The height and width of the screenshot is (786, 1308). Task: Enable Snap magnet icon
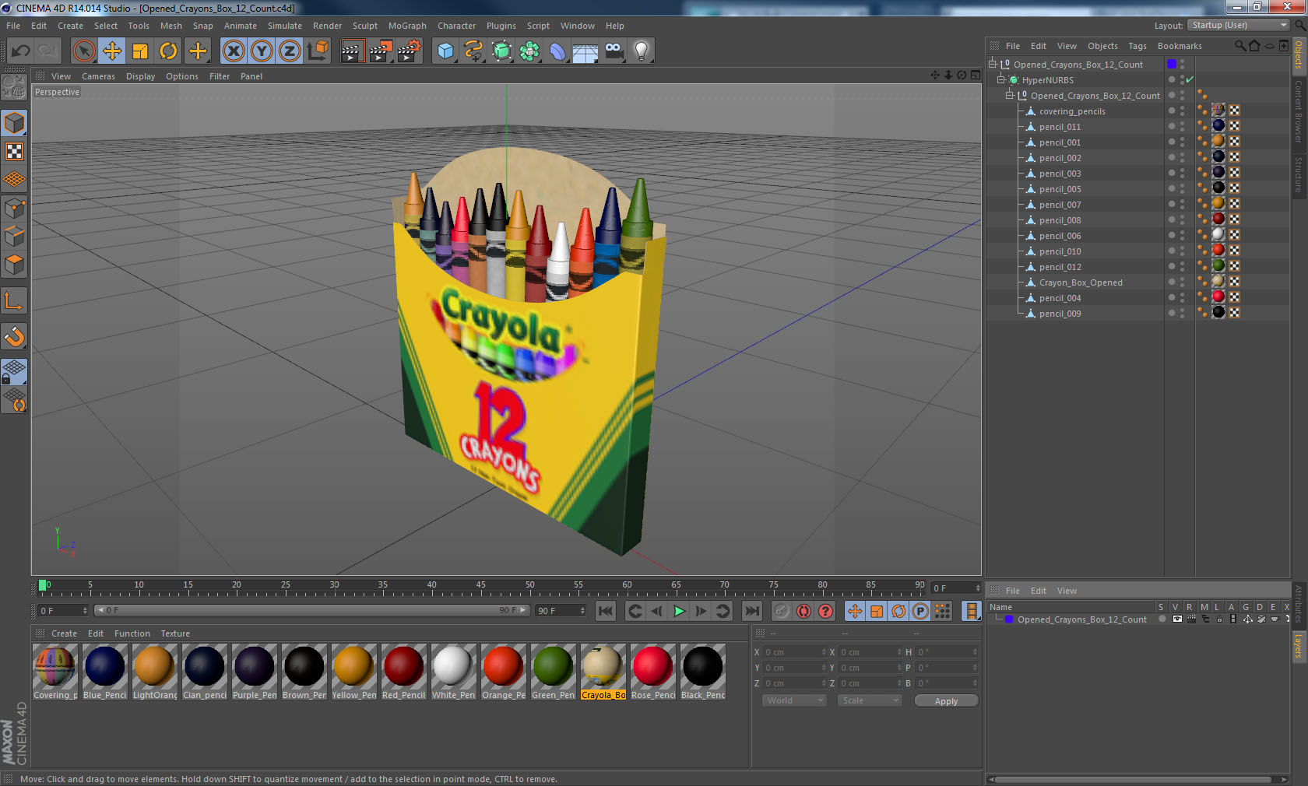pyautogui.click(x=14, y=337)
